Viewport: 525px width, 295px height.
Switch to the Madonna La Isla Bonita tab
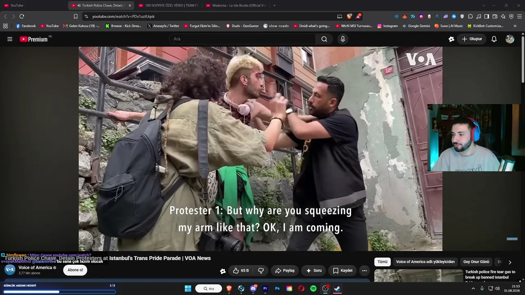tap(235, 5)
